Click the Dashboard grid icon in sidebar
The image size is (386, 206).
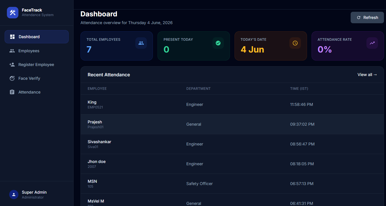click(x=12, y=37)
